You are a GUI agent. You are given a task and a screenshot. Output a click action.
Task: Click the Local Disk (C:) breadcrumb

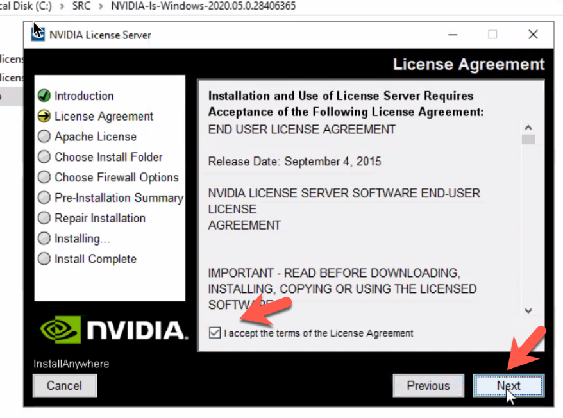(x=26, y=6)
